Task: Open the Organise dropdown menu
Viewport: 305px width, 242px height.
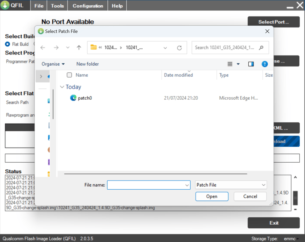Action: (53, 64)
